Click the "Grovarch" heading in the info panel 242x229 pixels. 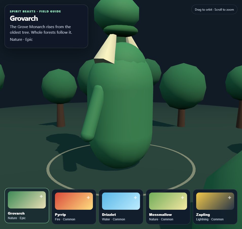click(24, 18)
